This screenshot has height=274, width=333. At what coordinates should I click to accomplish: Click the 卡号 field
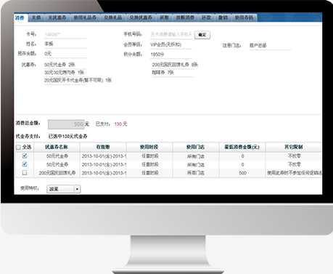pos(65,34)
